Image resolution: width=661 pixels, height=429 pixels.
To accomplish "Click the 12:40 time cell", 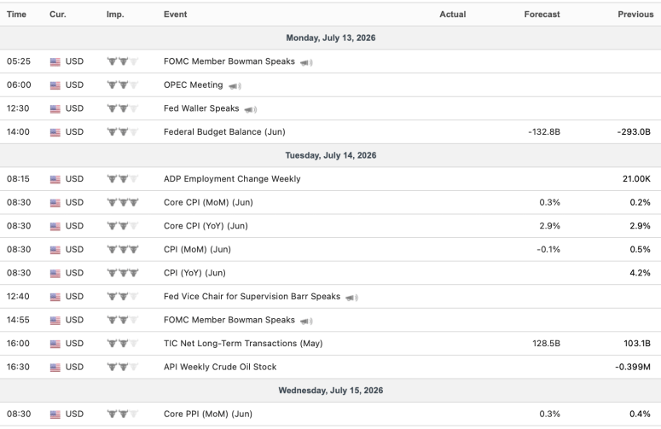I will point(18,297).
